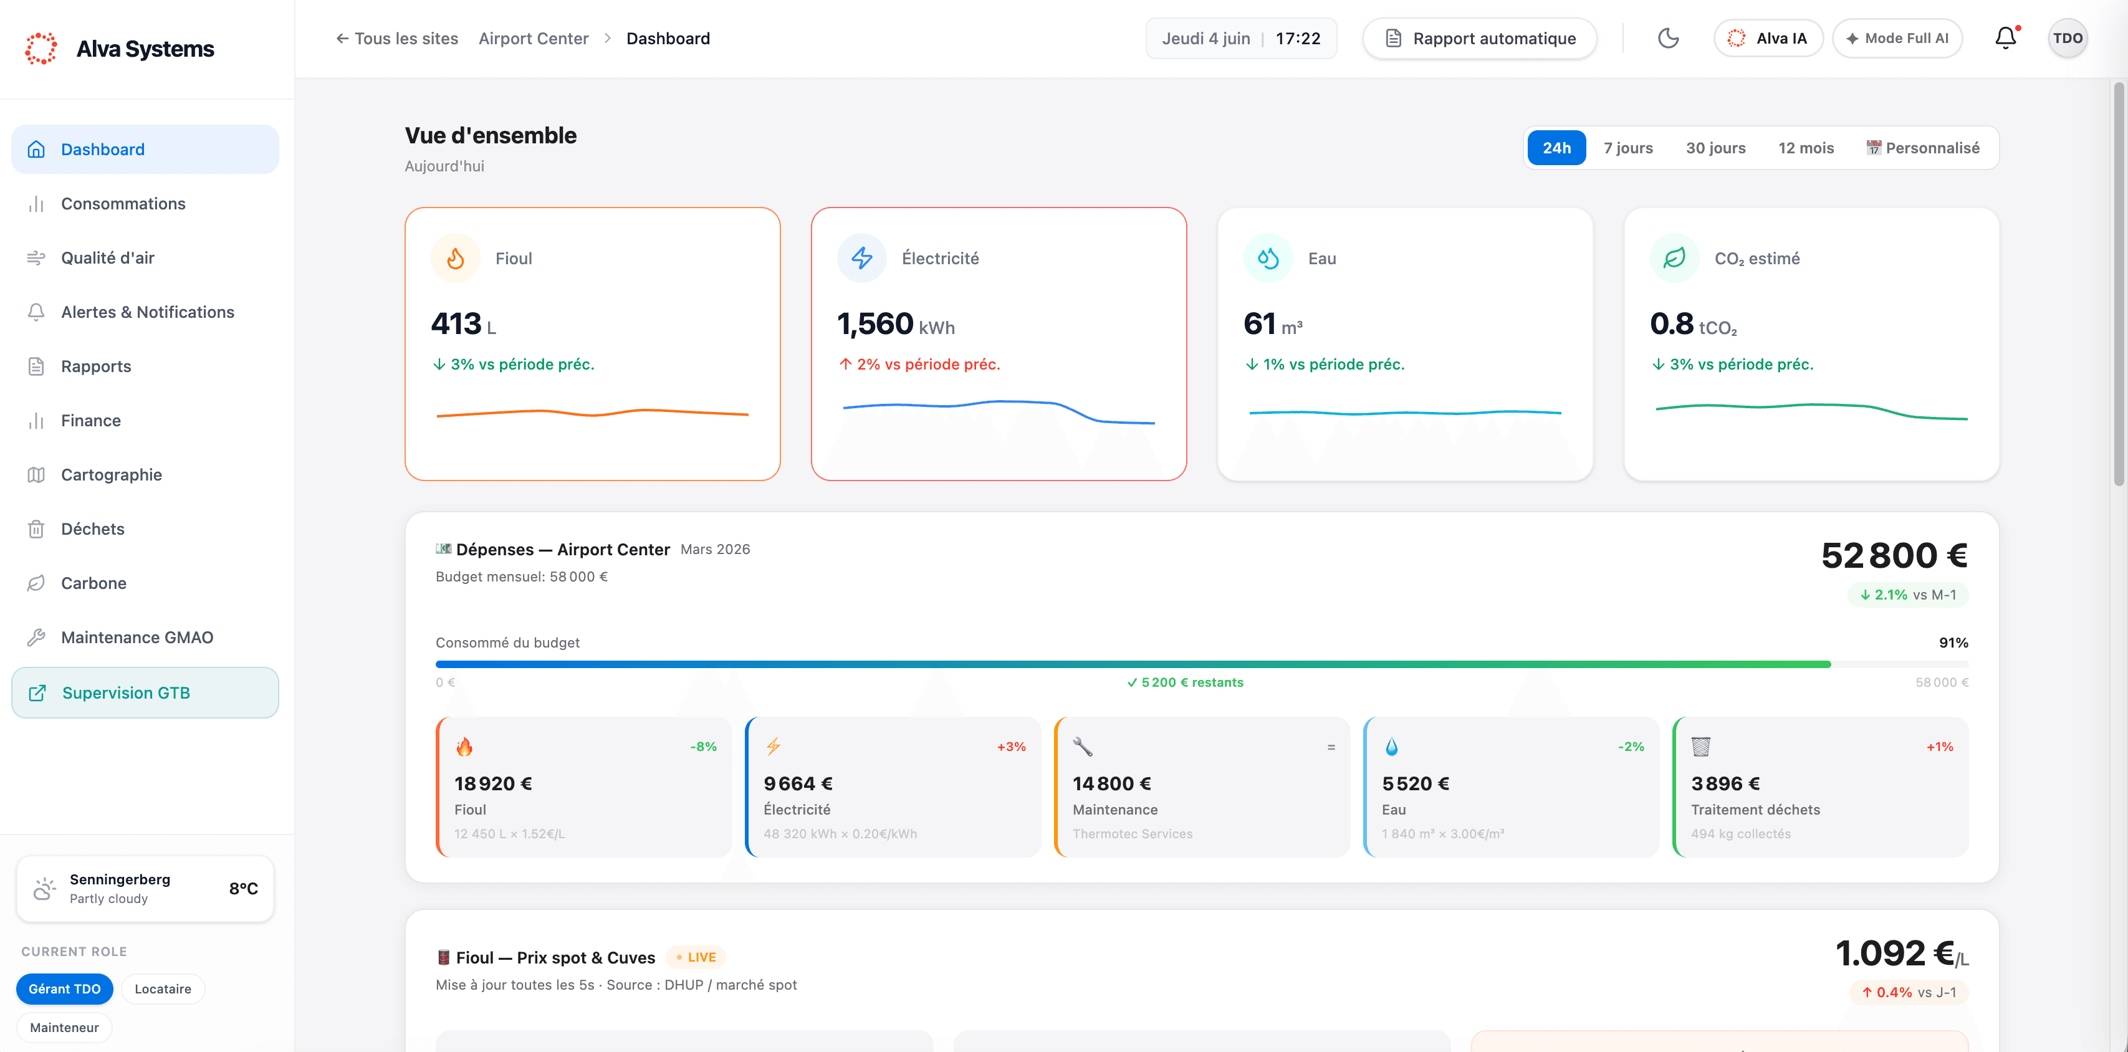Open notifications via the bell icon

[2006, 38]
